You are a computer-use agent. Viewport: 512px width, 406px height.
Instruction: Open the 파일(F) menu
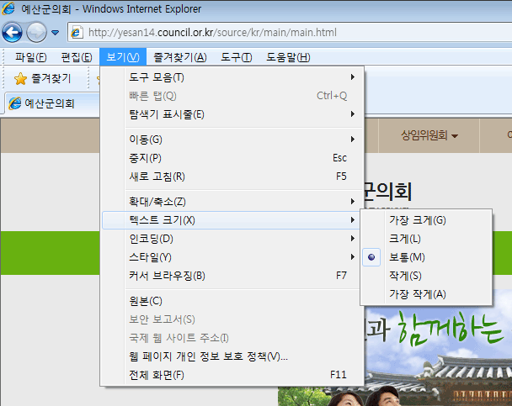[x=30, y=57]
